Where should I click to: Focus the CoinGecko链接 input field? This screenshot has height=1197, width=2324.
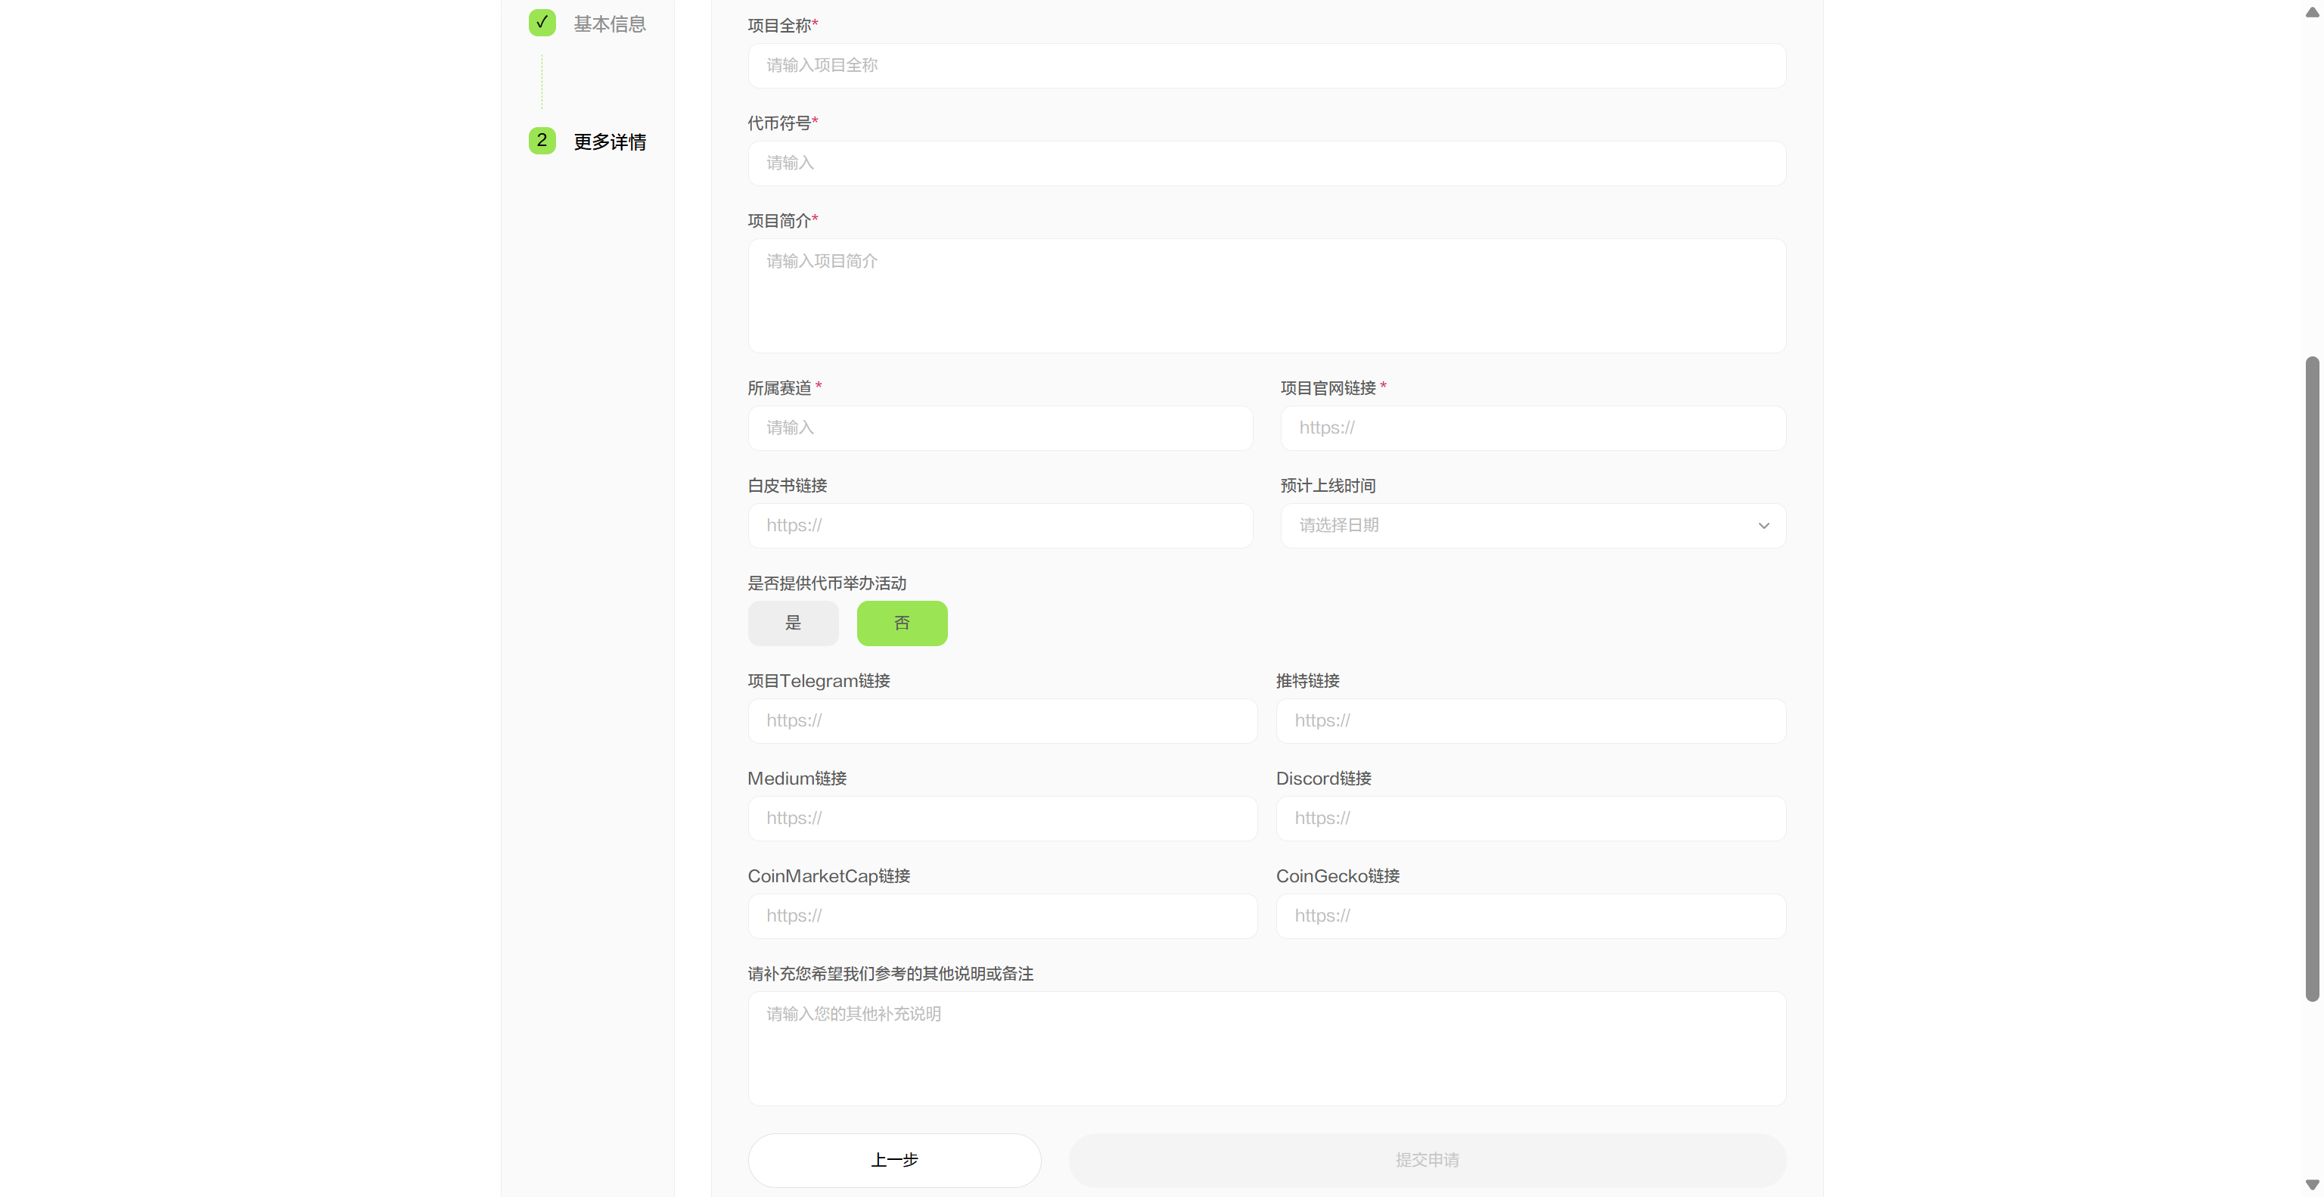click(1531, 916)
